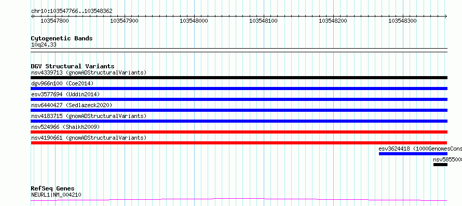The image size is (462, 206).
Task: Click the blue bar of esv3577694
Action: 239,99
